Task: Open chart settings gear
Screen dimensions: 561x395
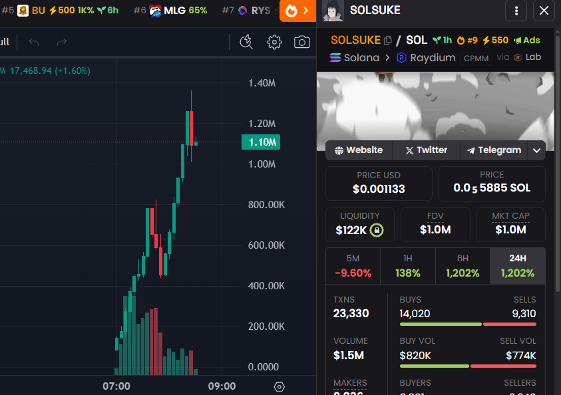Action: click(274, 42)
